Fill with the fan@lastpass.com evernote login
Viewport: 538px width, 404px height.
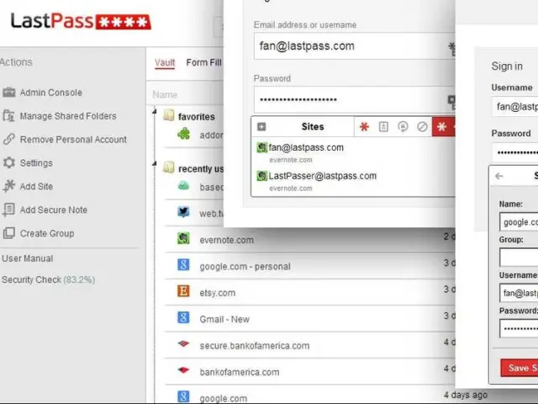(x=353, y=153)
